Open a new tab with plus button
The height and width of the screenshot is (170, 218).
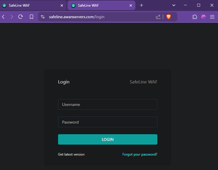point(141,5)
